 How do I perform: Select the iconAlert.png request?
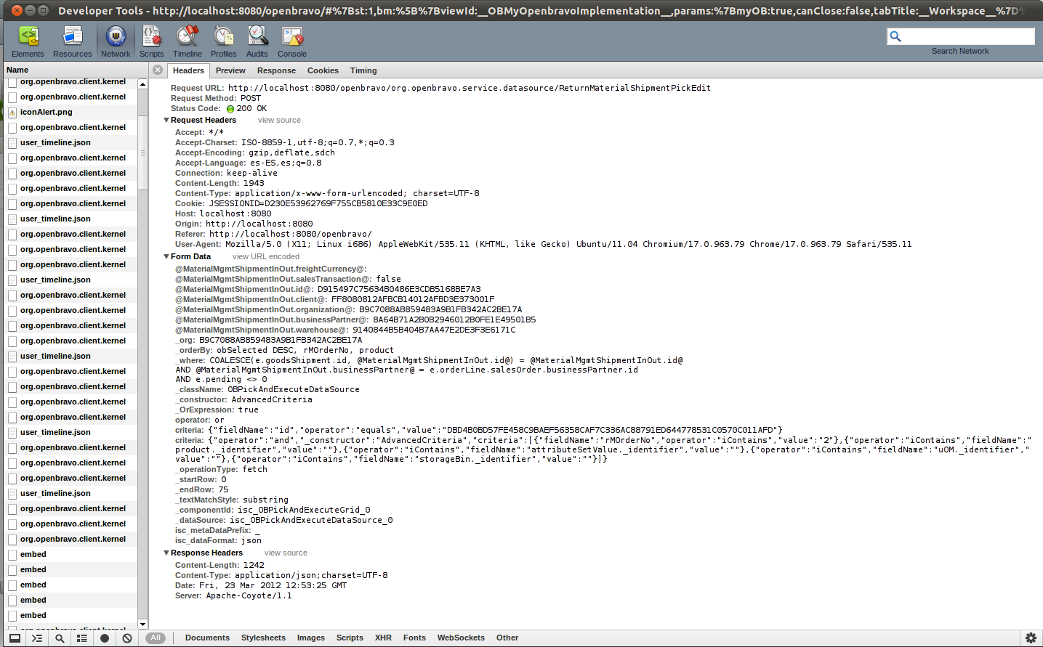pos(71,113)
